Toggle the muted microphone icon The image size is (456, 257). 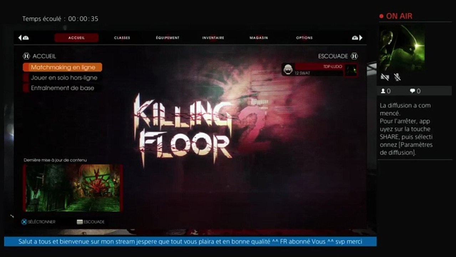(x=397, y=77)
